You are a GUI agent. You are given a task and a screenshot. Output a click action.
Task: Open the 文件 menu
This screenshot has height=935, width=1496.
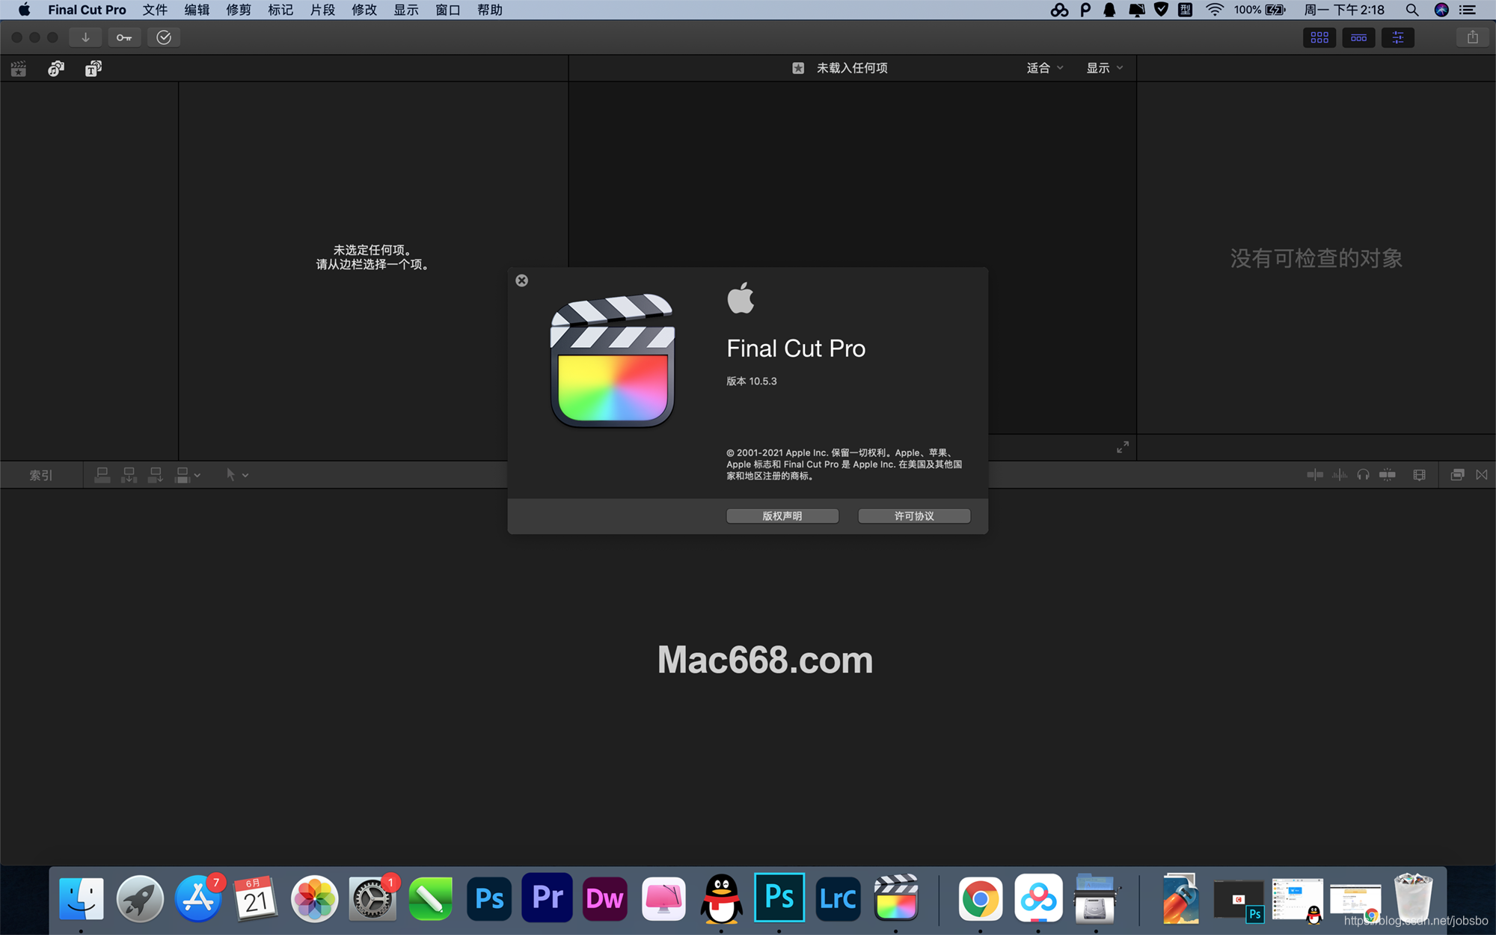tap(155, 10)
